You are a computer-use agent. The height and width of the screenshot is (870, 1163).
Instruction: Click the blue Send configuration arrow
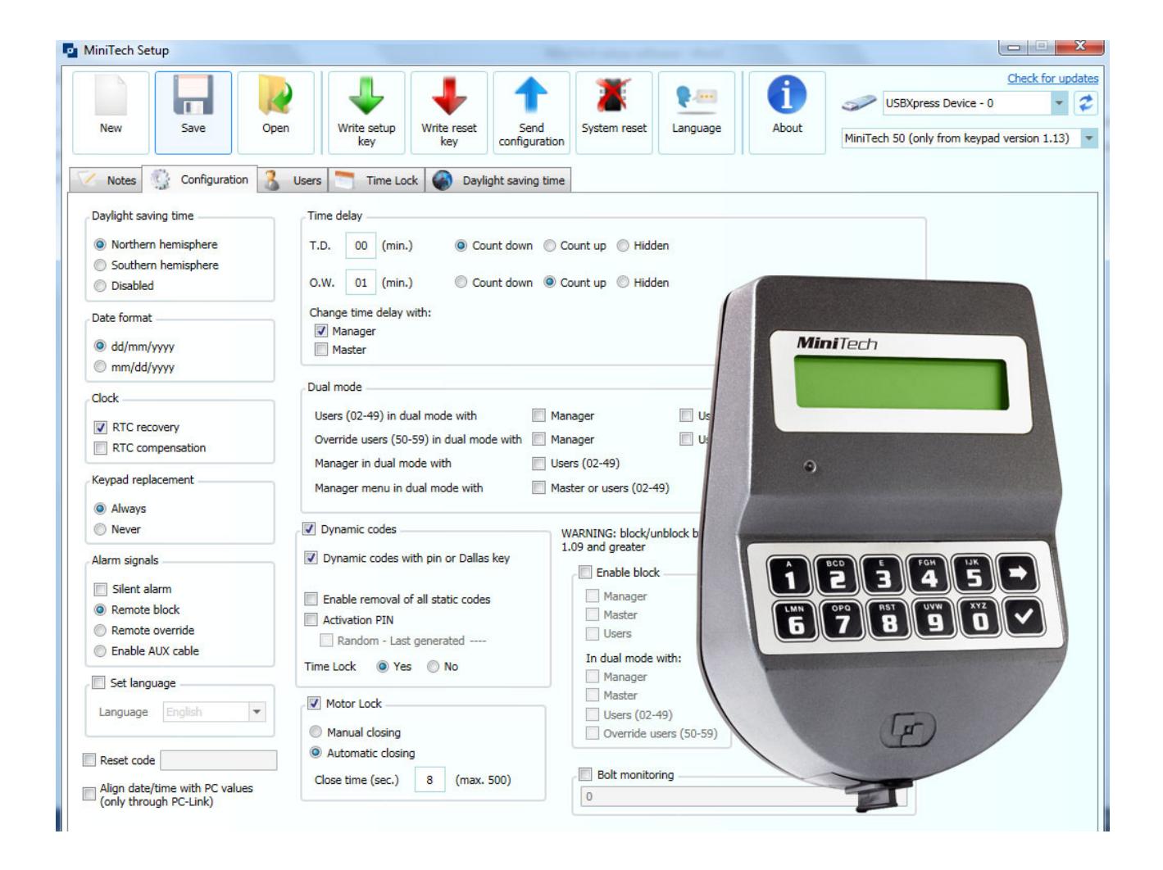tap(531, 96)
